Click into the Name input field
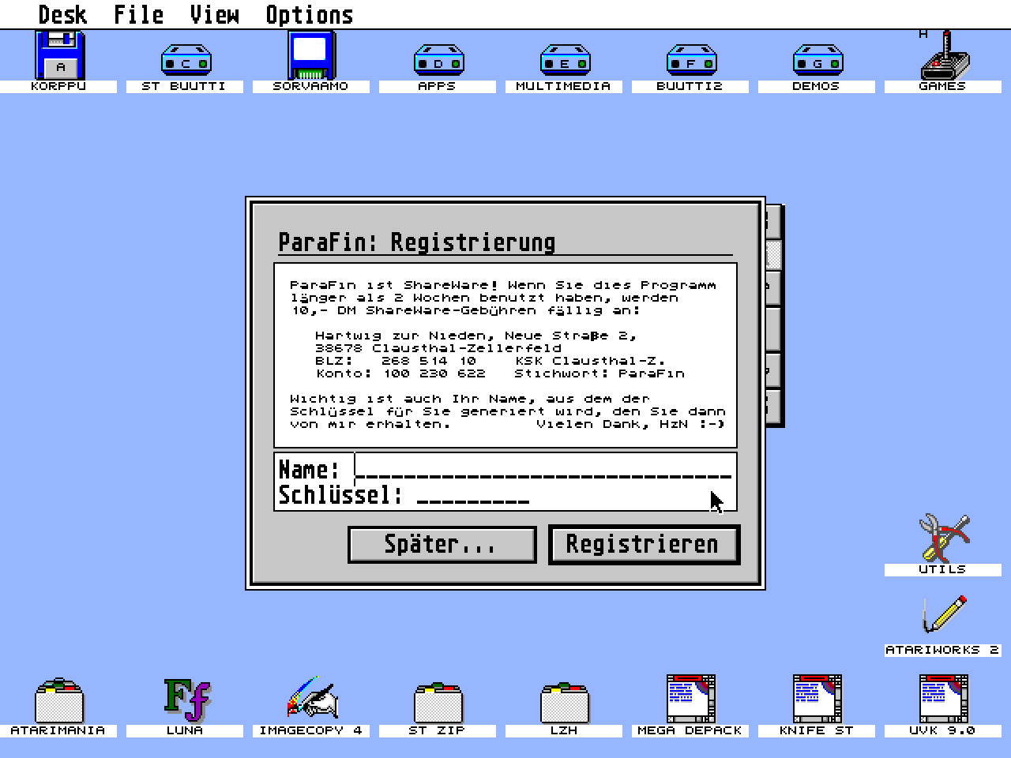The image size is (1011, 758). 543,470
